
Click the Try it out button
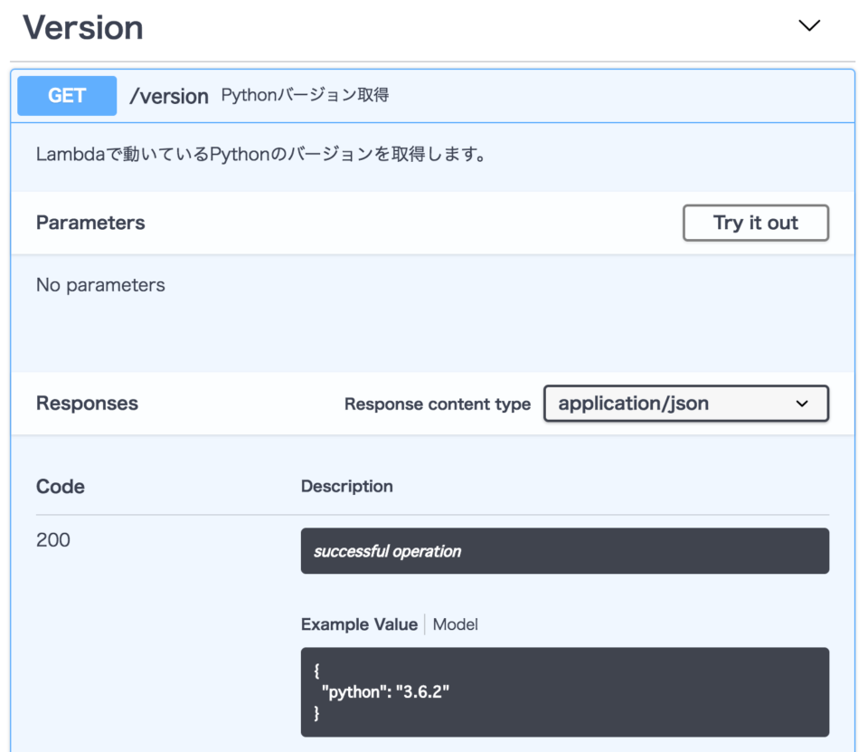[755, 223]
